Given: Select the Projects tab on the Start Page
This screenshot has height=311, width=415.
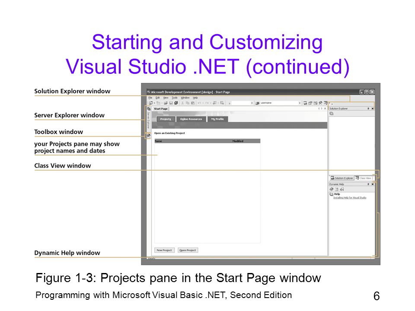Looking at the screenshot, I should [166, 119].
